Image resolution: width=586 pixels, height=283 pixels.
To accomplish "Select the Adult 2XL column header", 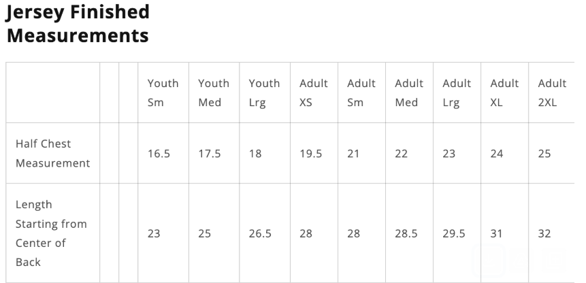I will (x=552, y=93).
